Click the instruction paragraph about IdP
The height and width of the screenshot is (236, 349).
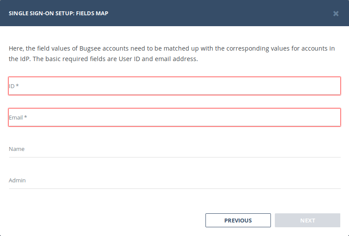pos(172,54)
